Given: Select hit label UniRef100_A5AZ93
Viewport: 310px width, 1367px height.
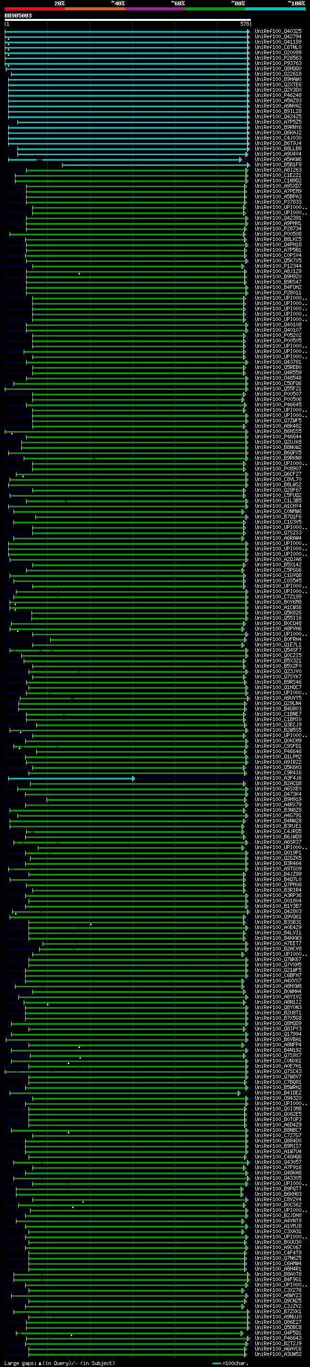Looking at the screenshot, I should click(x=278, y=100).
